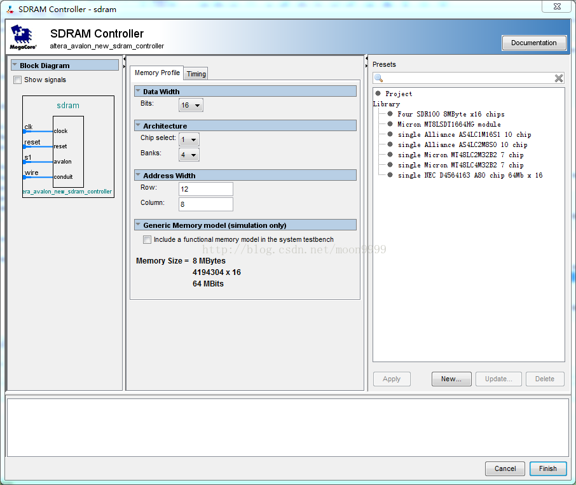Click the Column address width field
This screenshot has width=576, height=485.
[x=206, y=204]
